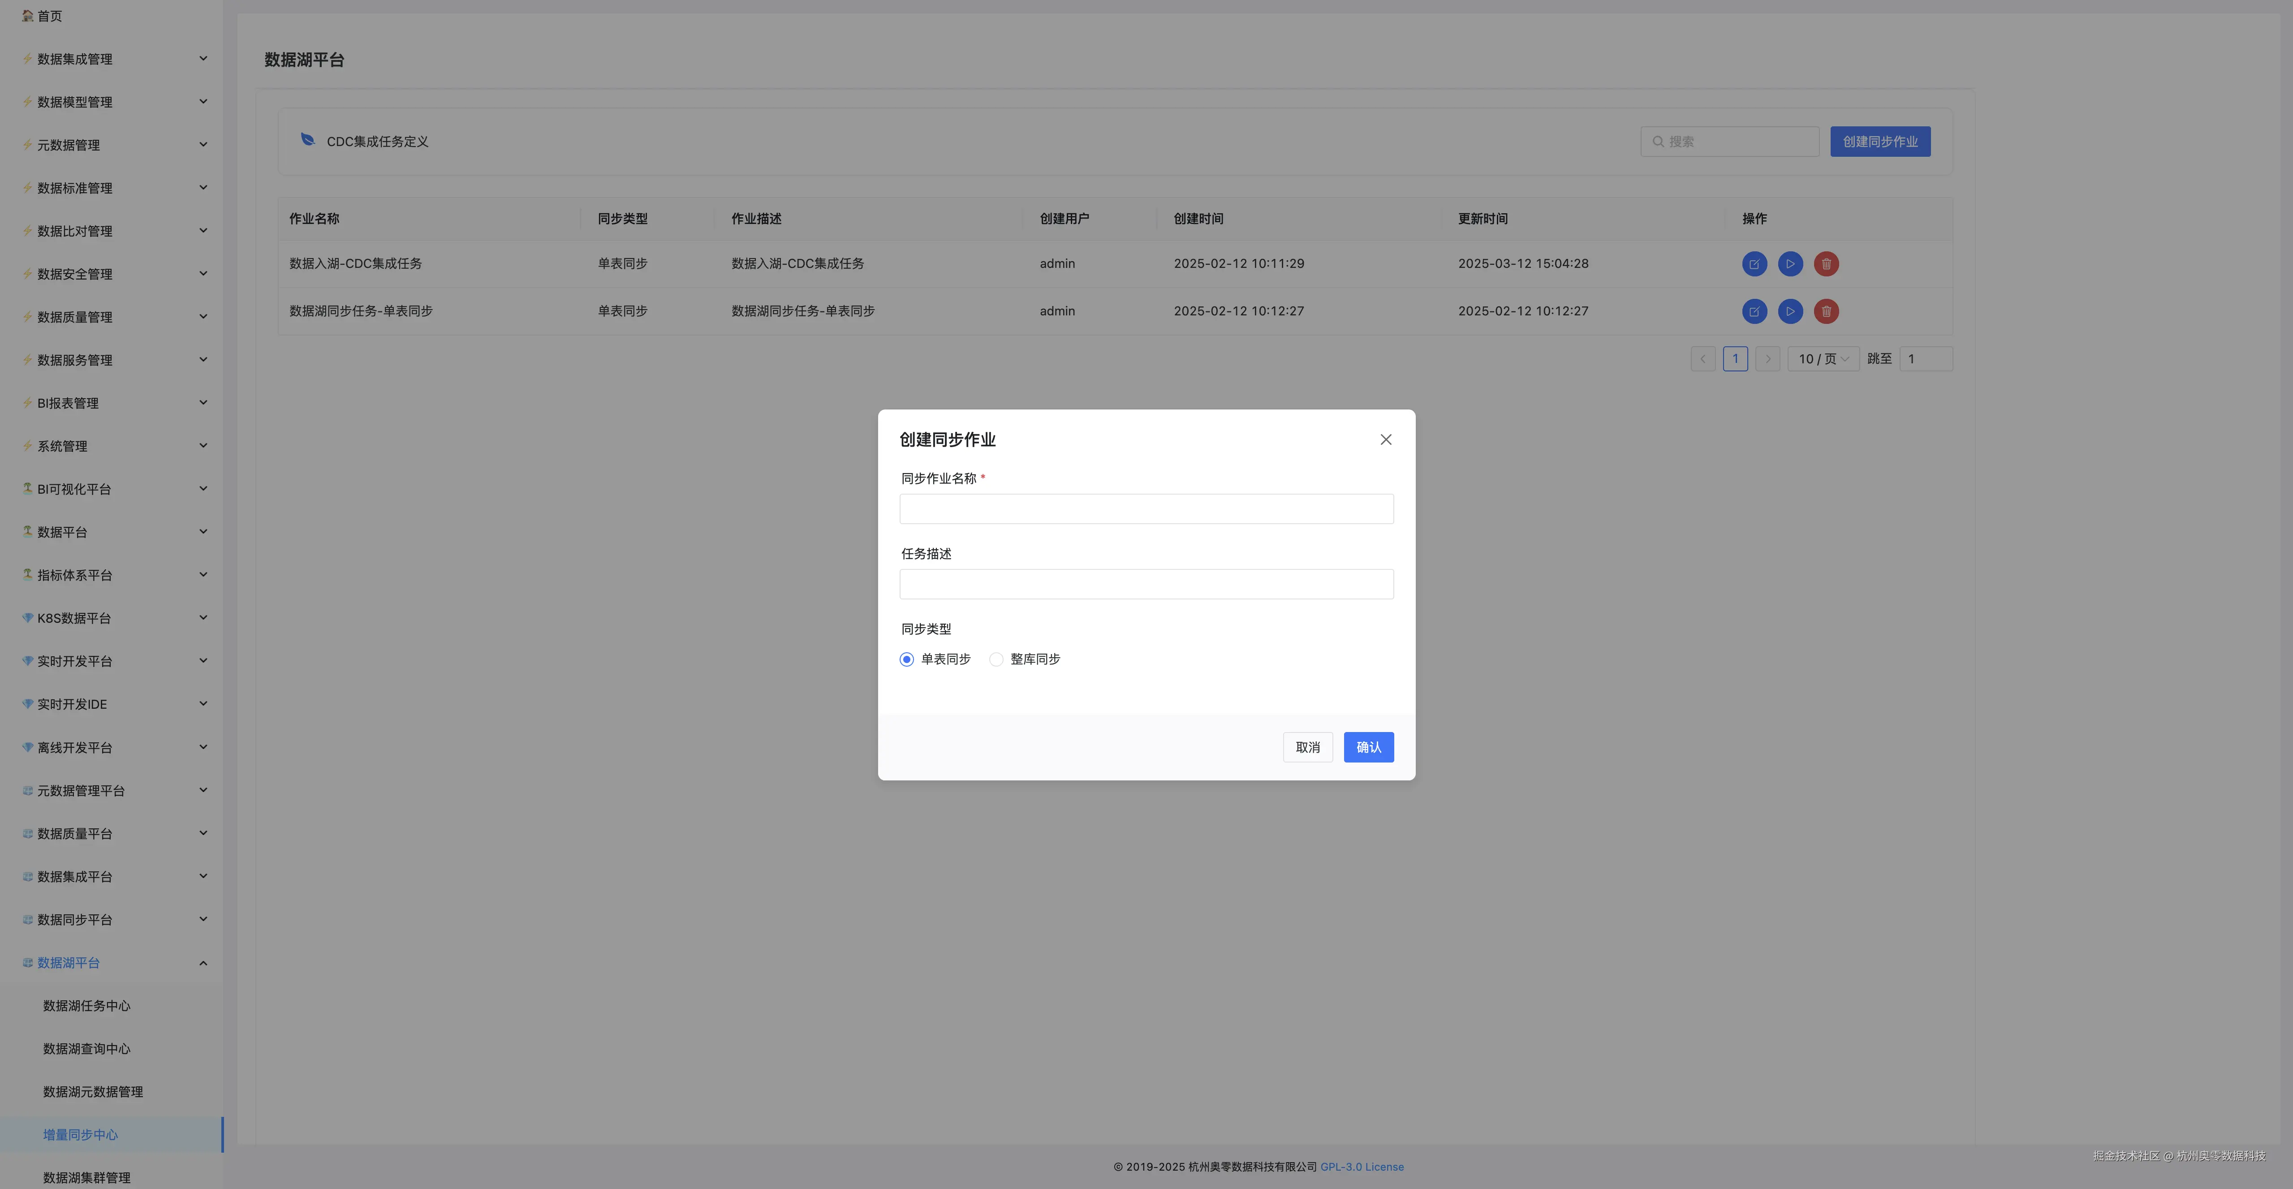This screenshot has height=1189, width=2293.
Task: Click the 确认 button in the dialog
Action: 1368,748
